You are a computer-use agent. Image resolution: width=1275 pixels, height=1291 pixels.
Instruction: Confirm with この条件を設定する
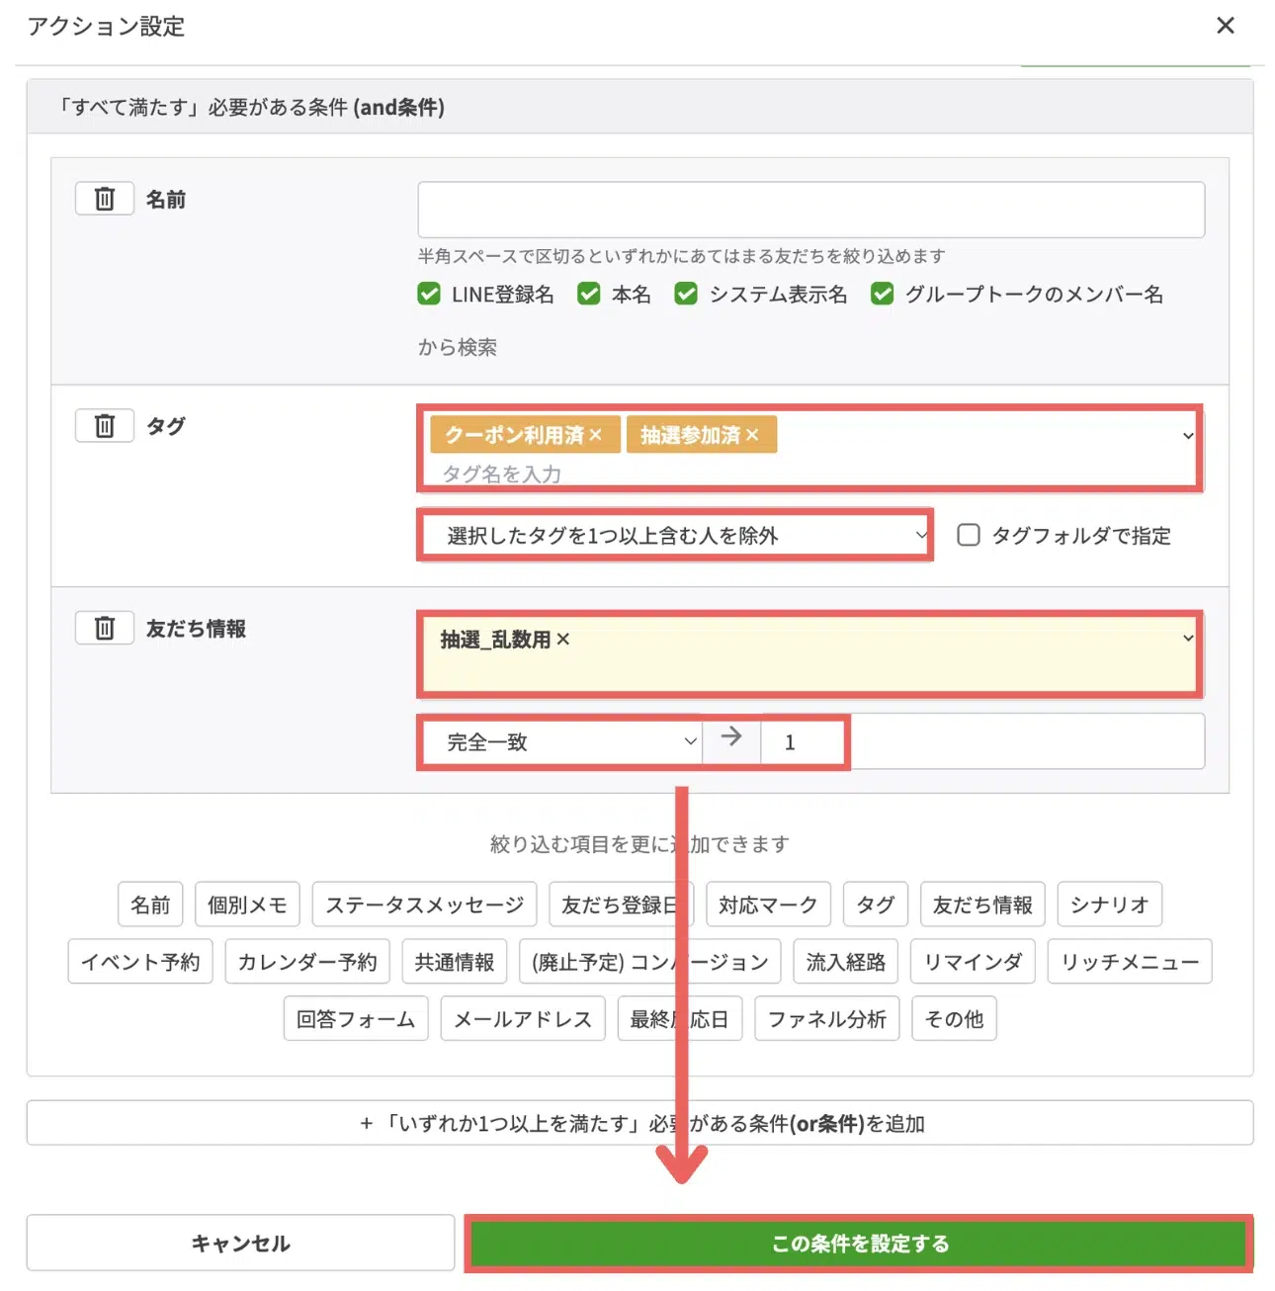click(x=859, y=1243)
